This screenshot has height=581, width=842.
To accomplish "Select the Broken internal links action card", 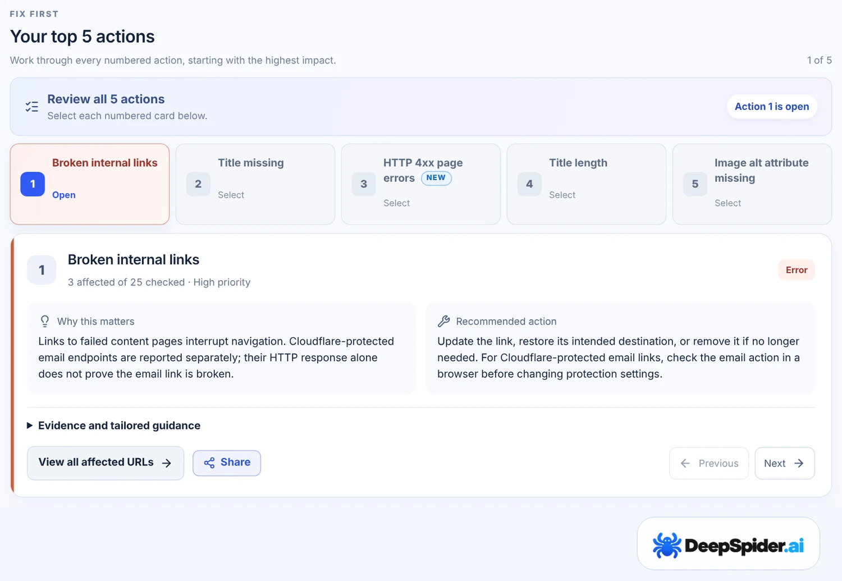I will pos(90,184).
